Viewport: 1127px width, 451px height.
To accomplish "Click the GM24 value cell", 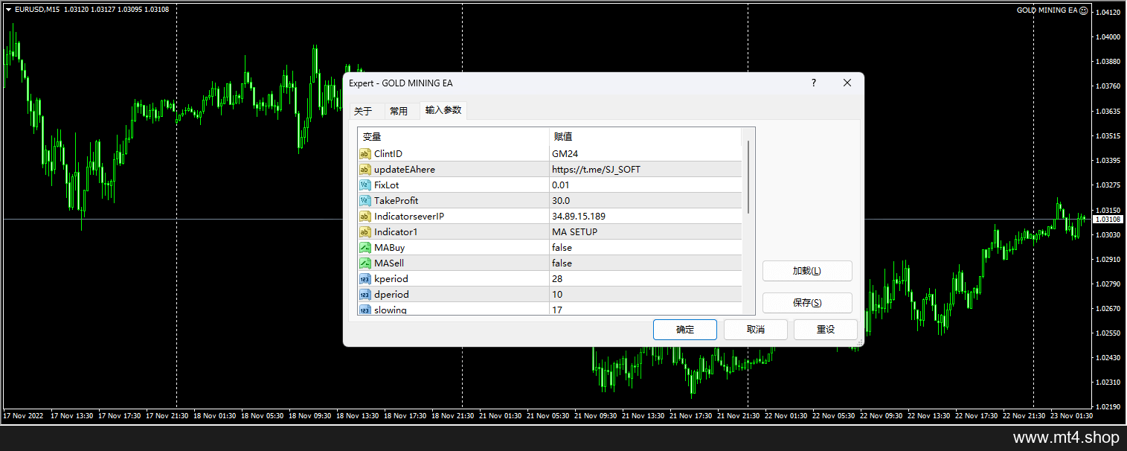I will (x=645, y=154).
